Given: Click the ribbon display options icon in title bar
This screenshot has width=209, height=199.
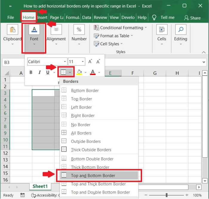Looking at the screenshot, I should click(10, 6).
